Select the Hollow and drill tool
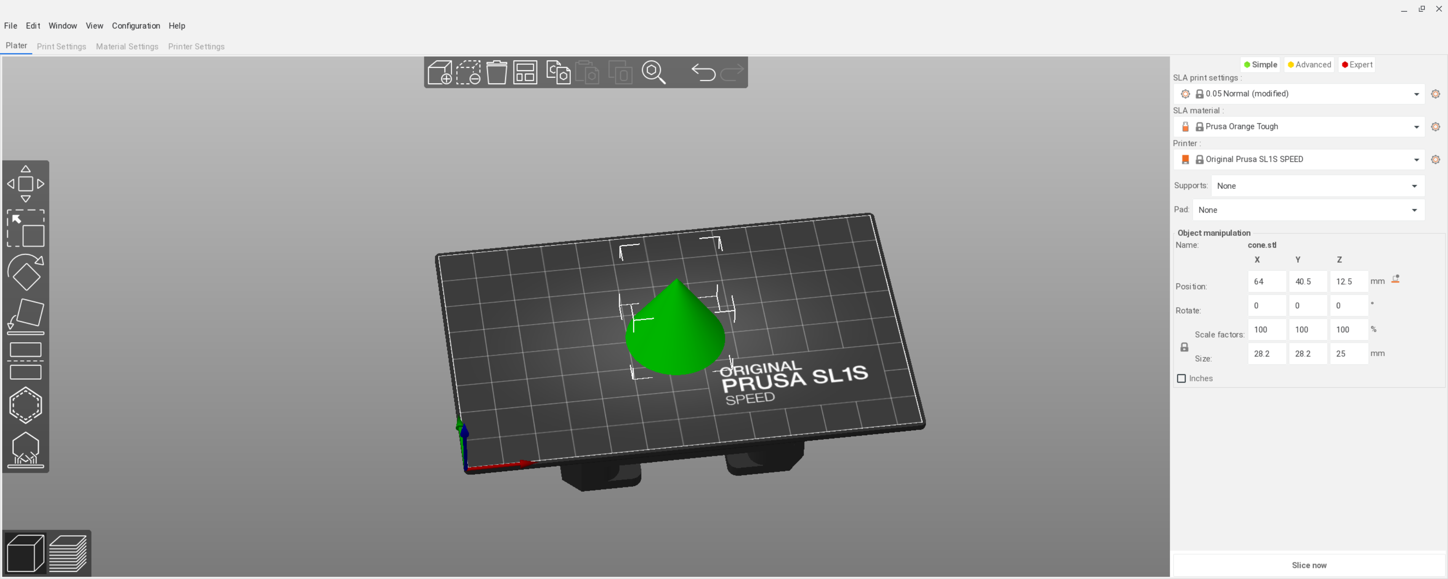This screenshot has width=1448, height=579. click(x=26, y=405)
